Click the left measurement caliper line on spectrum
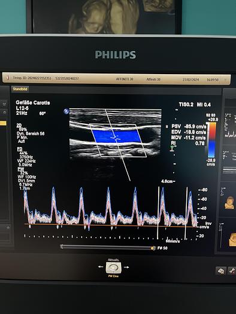This screenshot has height=314, width=236. point(158,213)
